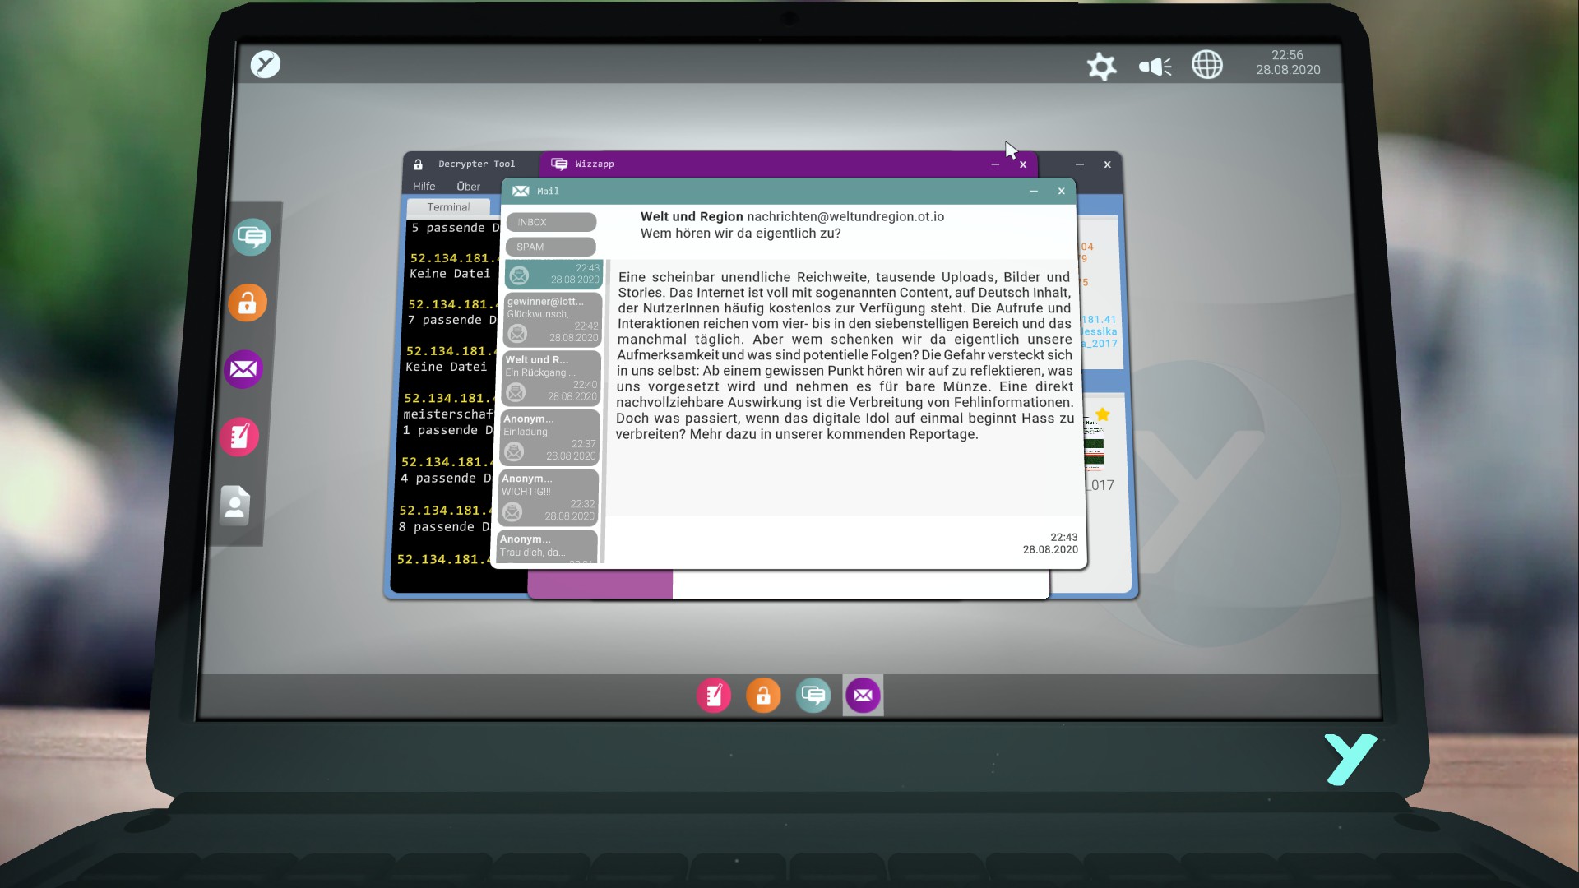Click the yellow star on the thumbnail

tap(1103, 414)
